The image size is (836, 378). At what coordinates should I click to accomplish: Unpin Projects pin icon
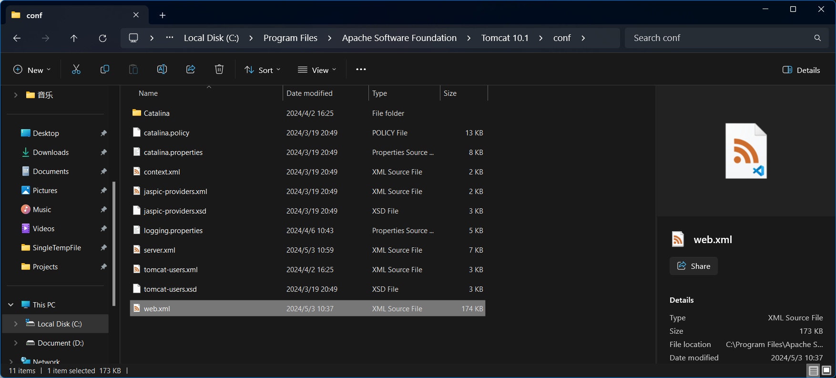pos(103,267)
